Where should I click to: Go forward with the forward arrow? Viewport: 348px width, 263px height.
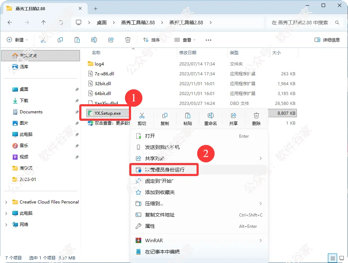point(27,23)
